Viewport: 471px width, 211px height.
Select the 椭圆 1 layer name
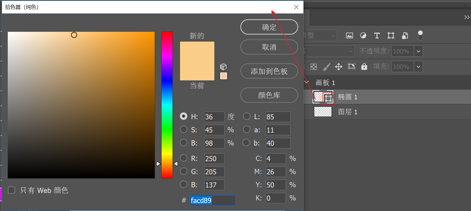point(348,97)
